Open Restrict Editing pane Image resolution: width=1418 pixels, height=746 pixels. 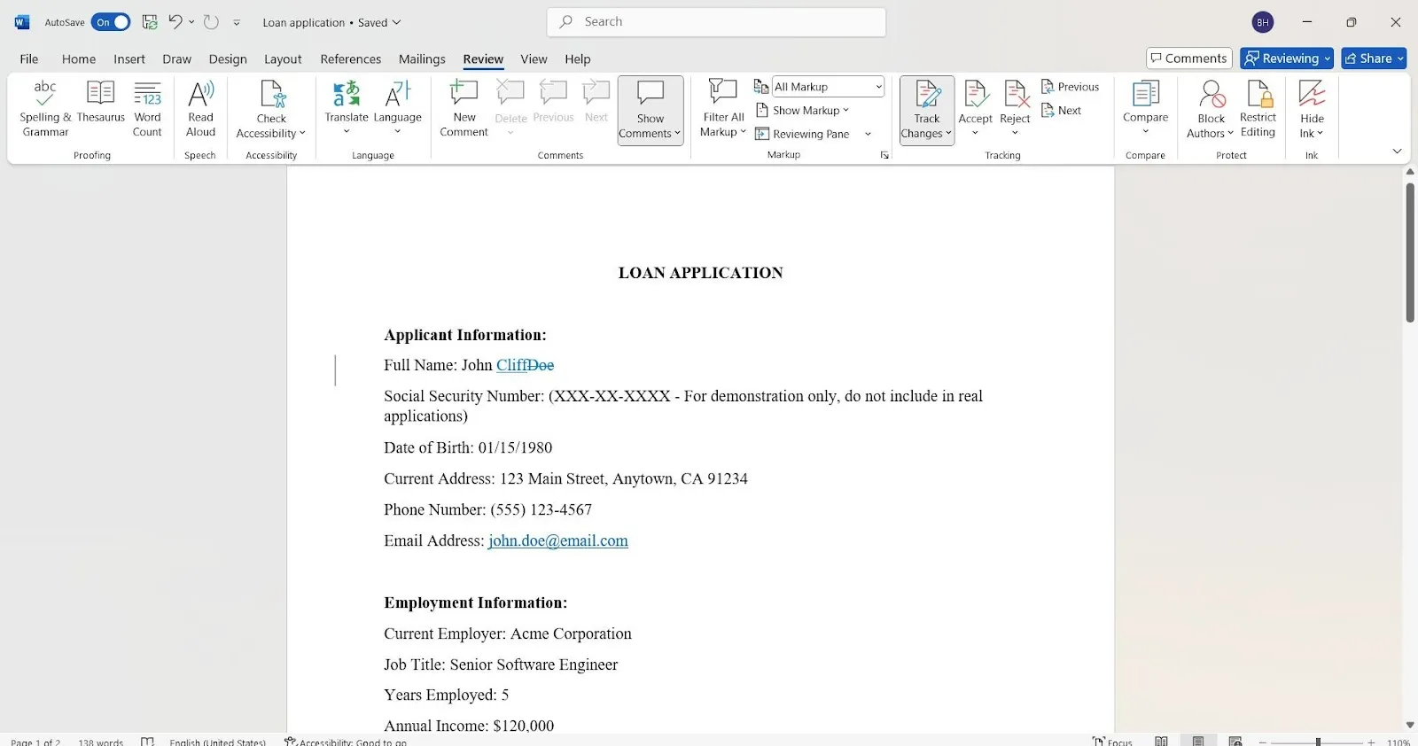pyautogui.click(x=1258, y=109)
